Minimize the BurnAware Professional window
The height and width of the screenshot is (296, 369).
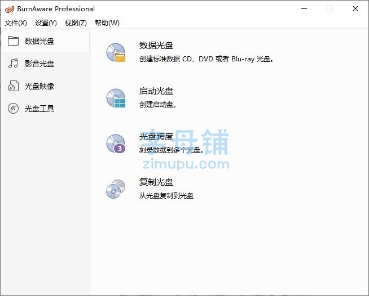click(304, 8)
